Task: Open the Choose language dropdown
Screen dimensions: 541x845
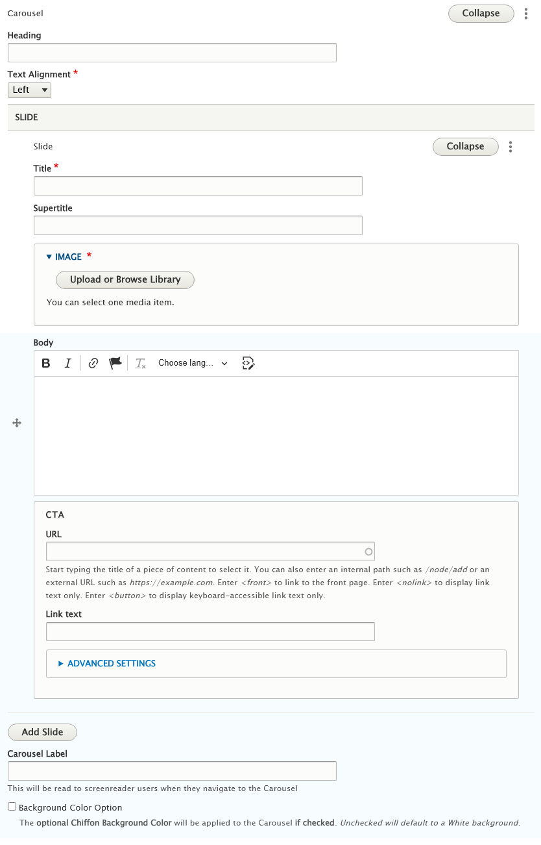Action: 193,363
